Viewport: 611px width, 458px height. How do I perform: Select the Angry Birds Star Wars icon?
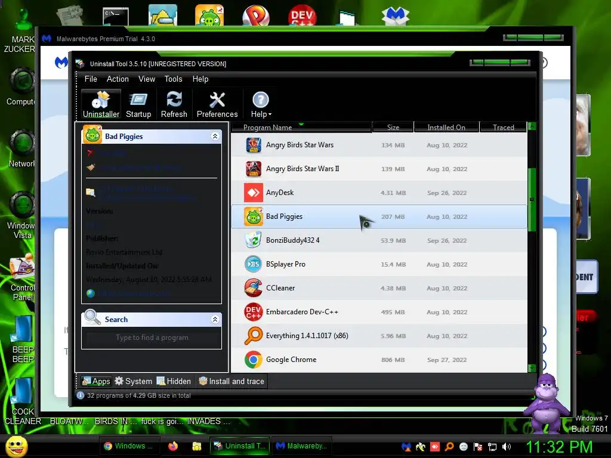[254, 146]
